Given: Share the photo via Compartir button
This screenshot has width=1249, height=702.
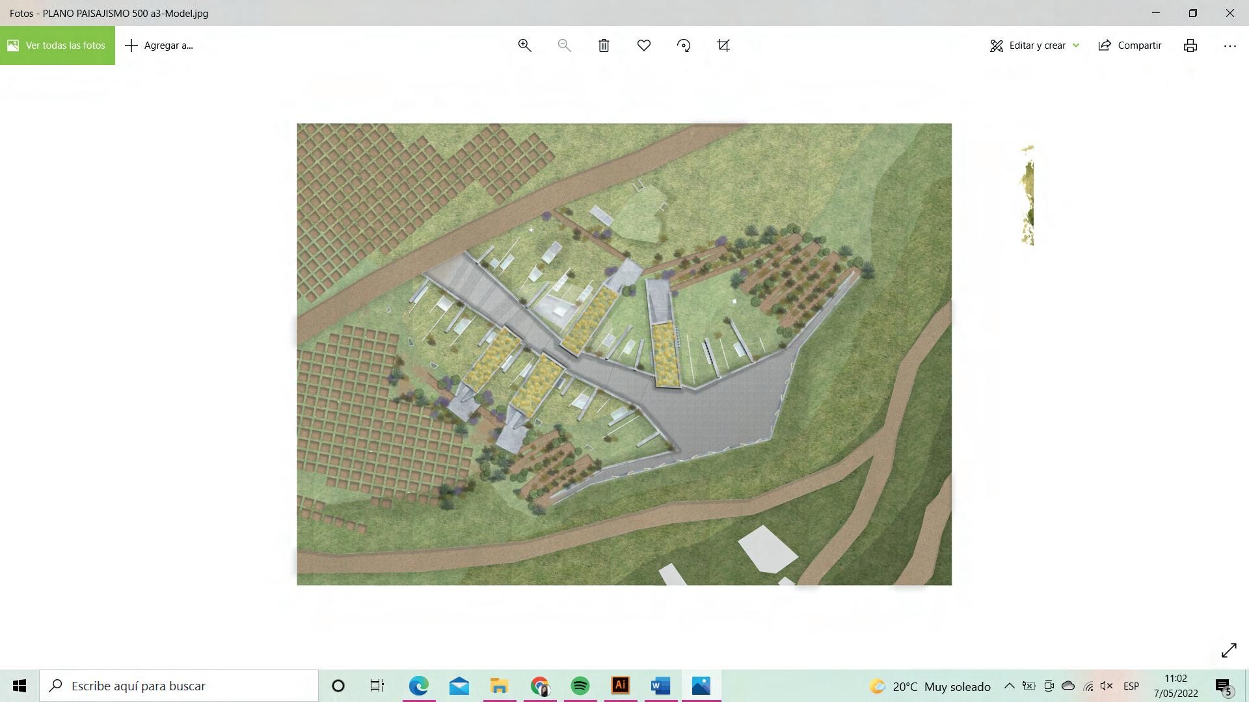Looking at the screenshot, I should [1130, 45].
